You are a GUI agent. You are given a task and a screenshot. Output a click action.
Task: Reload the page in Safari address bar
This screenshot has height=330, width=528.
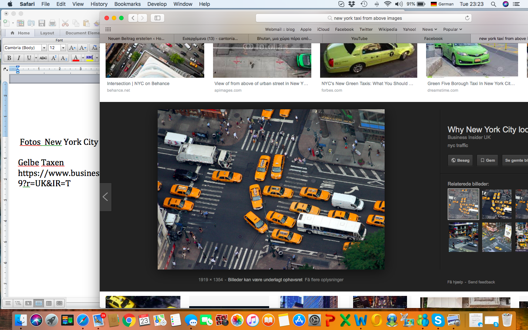(467, 18)
